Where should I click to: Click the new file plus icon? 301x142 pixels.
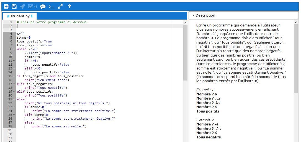click(x=6, y=6)
